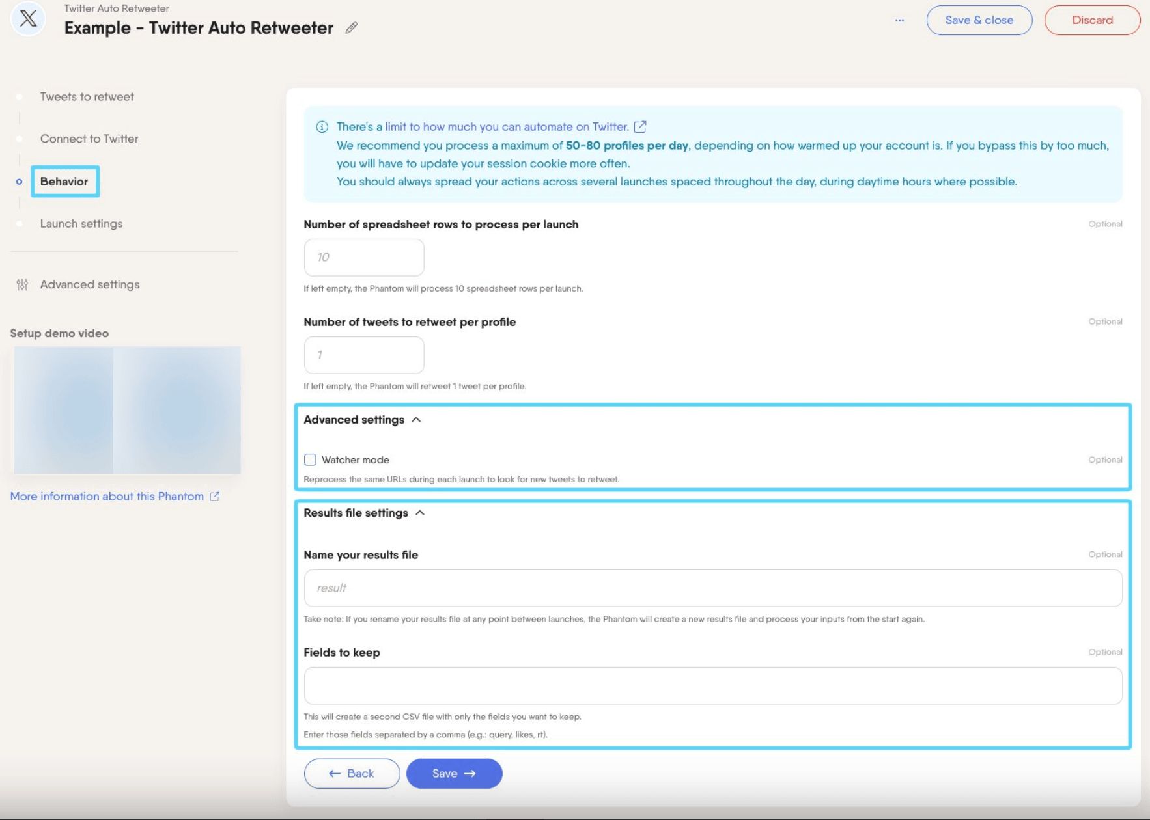Select the Behavior step
This screenshot has width=1150, height=820.
click(64, 182)
